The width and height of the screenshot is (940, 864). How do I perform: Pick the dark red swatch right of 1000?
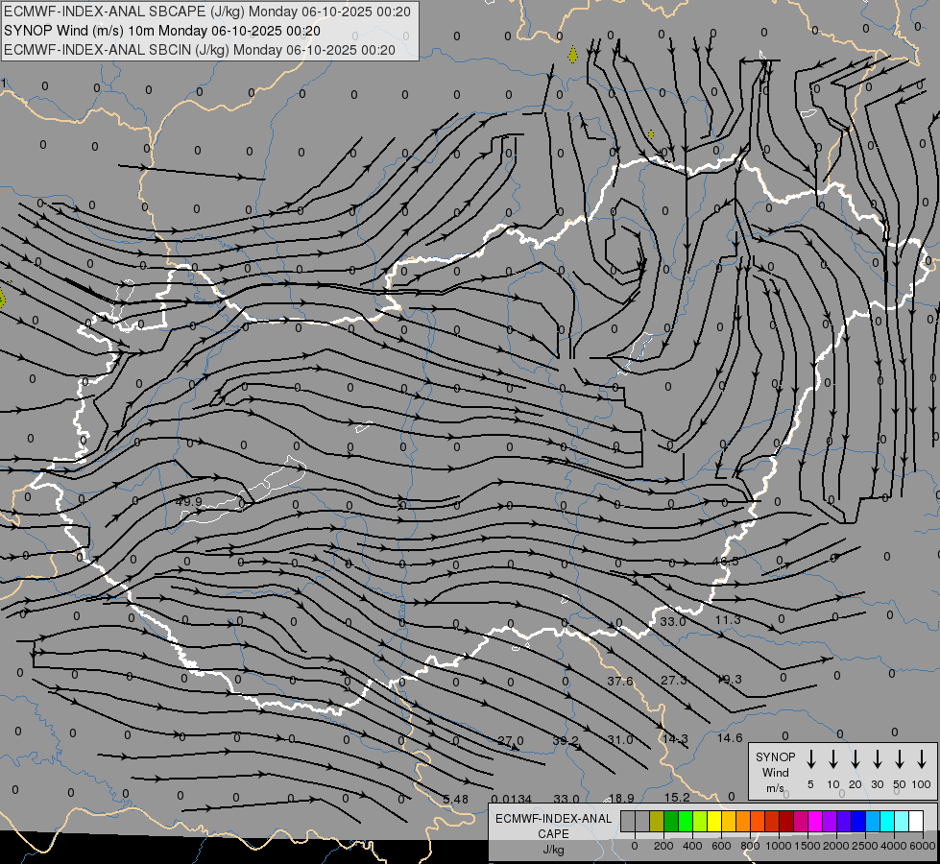(x=786, y=821)
